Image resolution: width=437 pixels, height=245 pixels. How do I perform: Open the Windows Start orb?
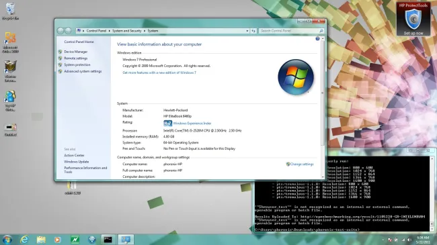(x=7, y=240)
